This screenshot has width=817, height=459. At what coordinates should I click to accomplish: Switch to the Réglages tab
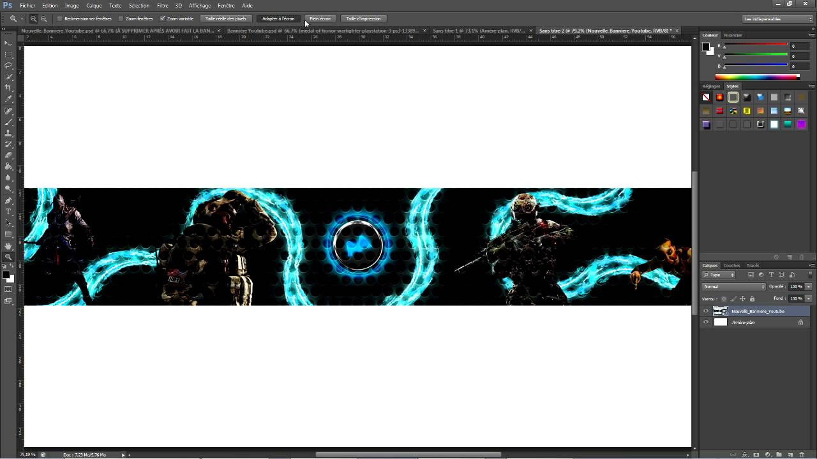tap(711, 86)
